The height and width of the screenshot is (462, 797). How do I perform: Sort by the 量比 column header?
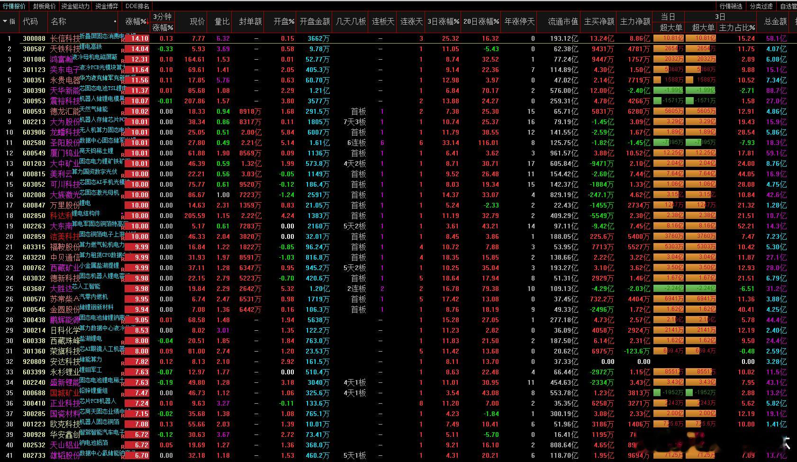tap(222, 22)
